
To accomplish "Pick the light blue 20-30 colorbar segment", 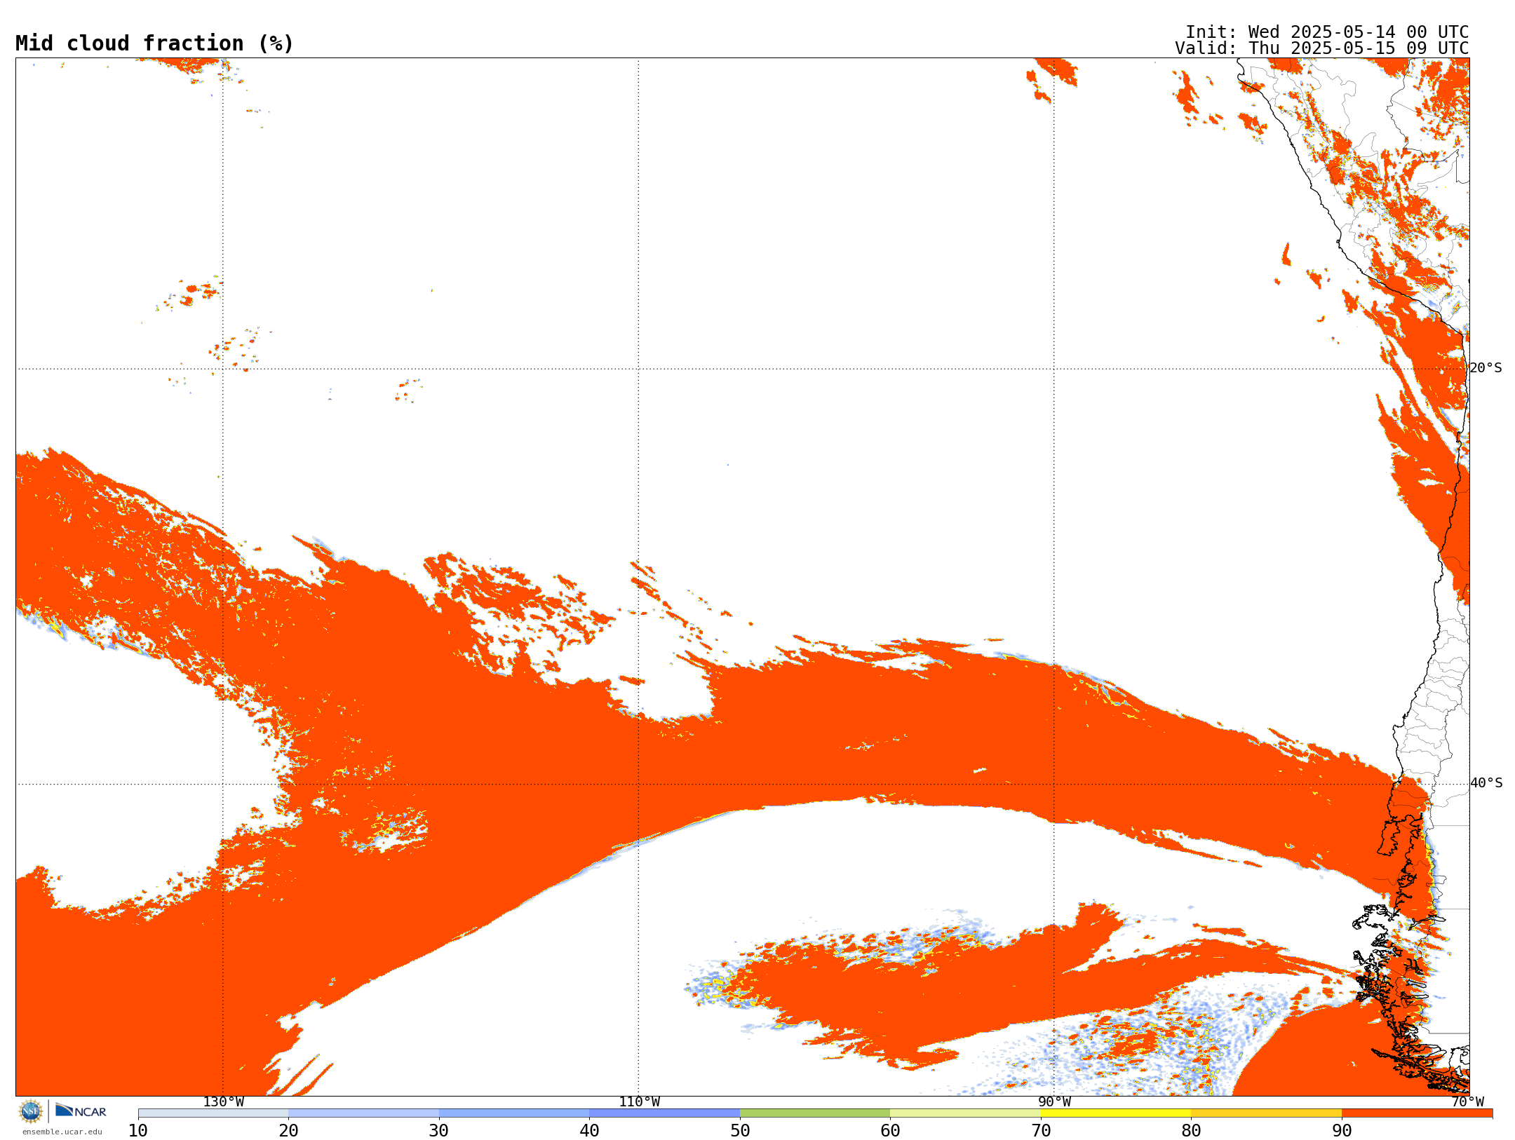I will tap(363, 1113).
